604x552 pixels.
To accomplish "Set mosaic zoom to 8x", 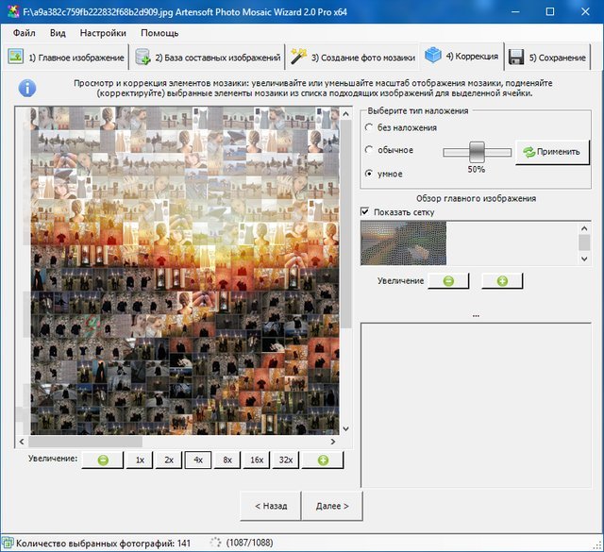I will point(227,460).
